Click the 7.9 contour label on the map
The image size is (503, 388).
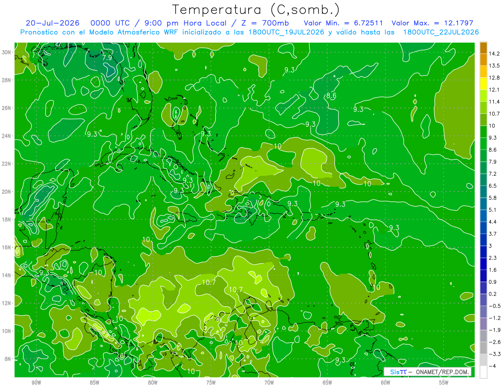coord(107,58)
